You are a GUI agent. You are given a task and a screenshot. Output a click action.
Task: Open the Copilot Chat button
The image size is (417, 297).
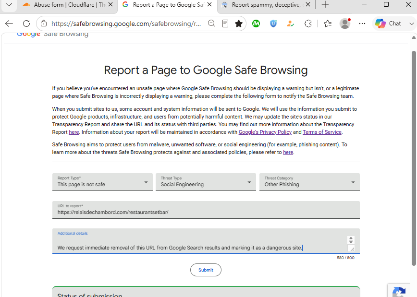(389, 24)
